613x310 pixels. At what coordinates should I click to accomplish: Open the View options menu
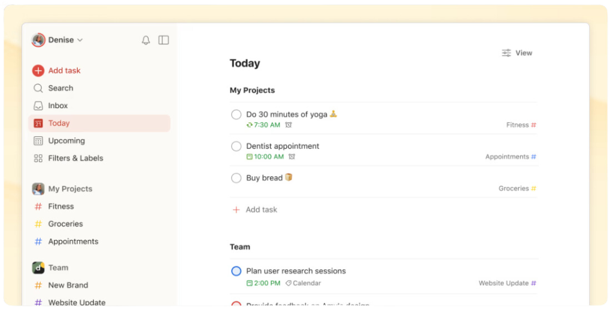(x=517, y=53)
